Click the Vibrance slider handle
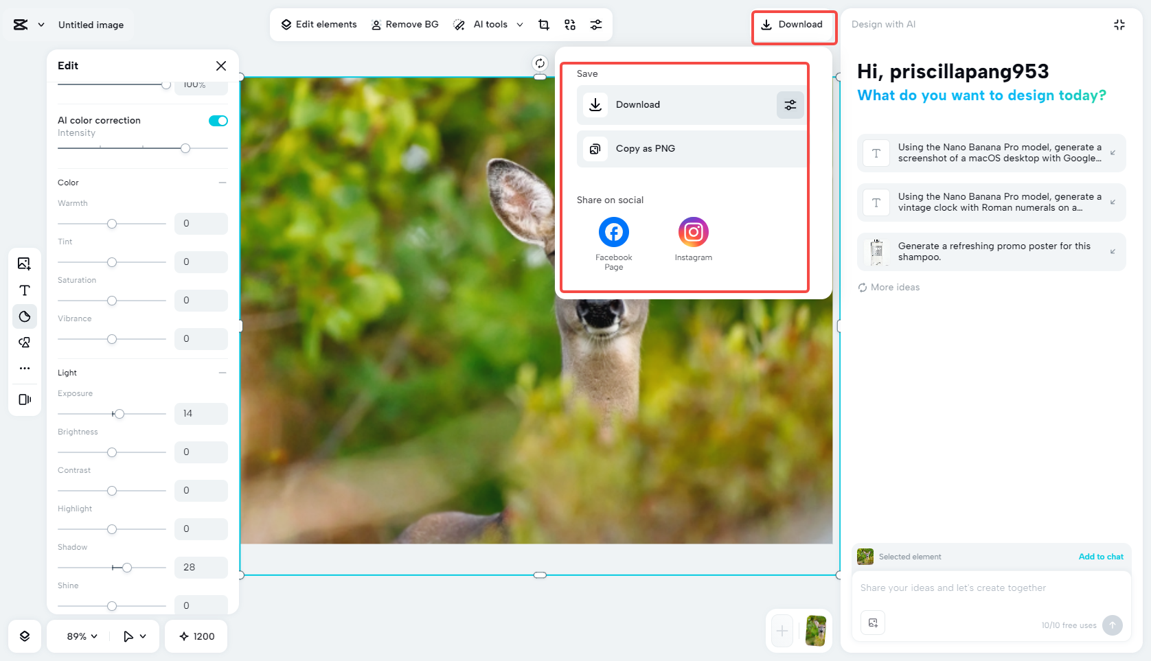The image size is (1151, 661). coord(112,339)
